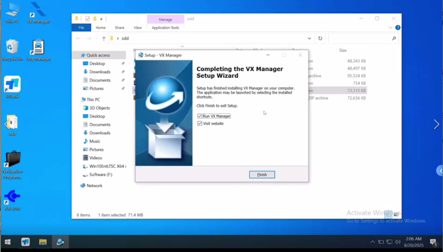Uncheck the Run VX Manager checkbox

(x=199, y=116)
